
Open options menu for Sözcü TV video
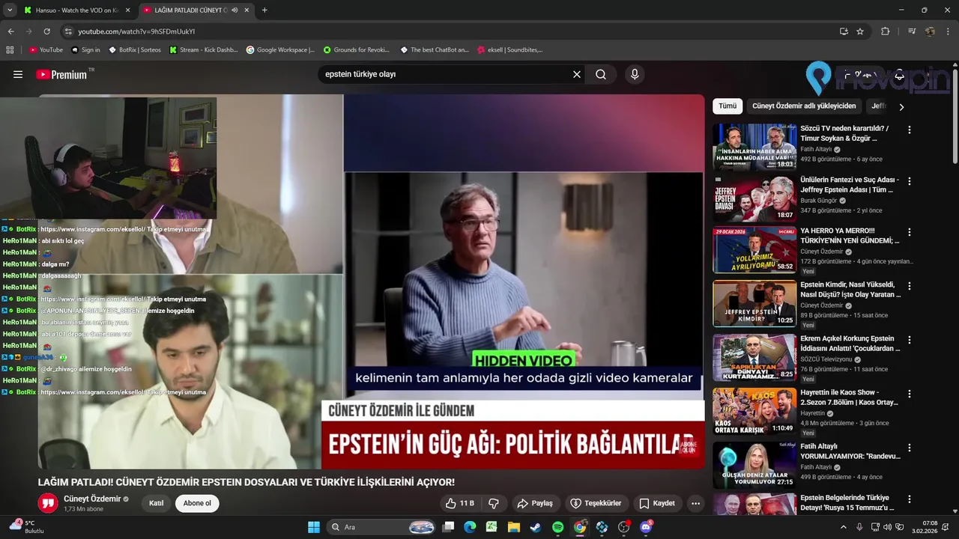click(910, 130)
